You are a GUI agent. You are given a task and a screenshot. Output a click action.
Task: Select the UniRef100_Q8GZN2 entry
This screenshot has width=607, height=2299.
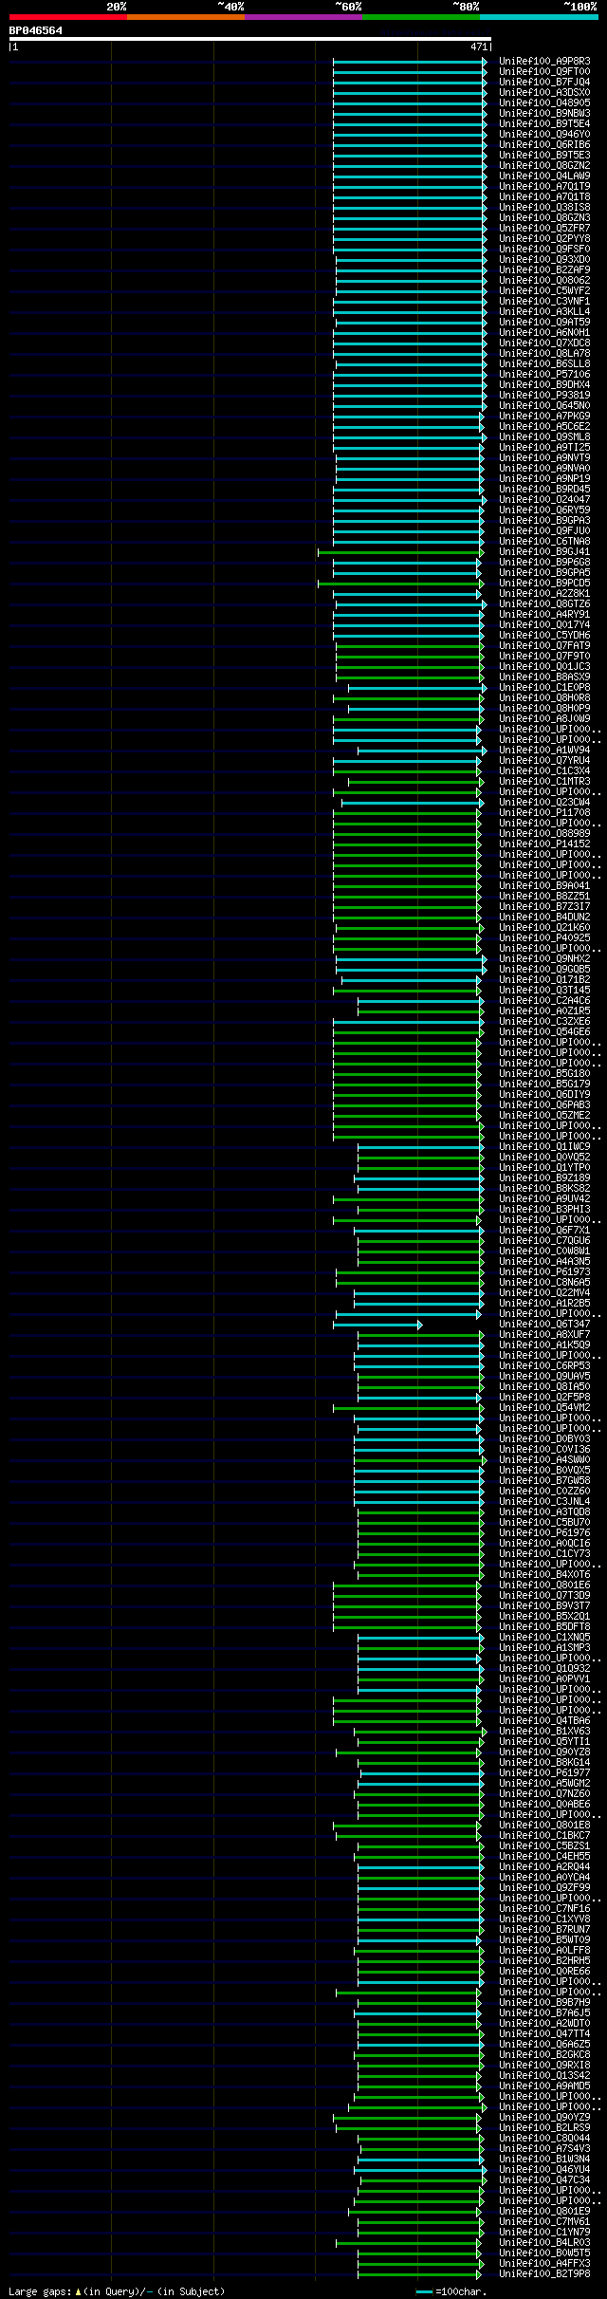coord(544,166)
